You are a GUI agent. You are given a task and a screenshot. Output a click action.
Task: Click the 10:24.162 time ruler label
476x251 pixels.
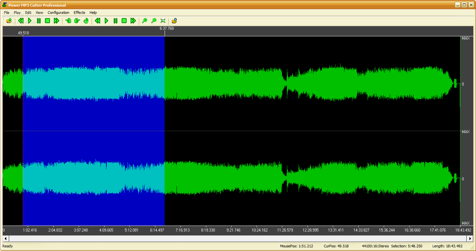[x=259, y=230]
